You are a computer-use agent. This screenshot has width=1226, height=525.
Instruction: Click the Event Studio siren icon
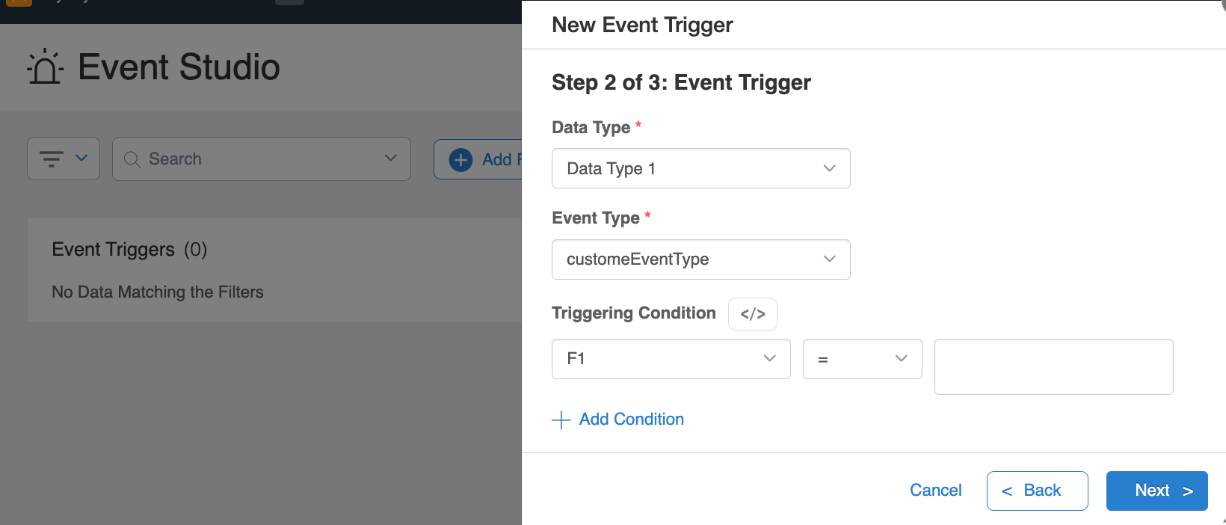tap(45, 67)
